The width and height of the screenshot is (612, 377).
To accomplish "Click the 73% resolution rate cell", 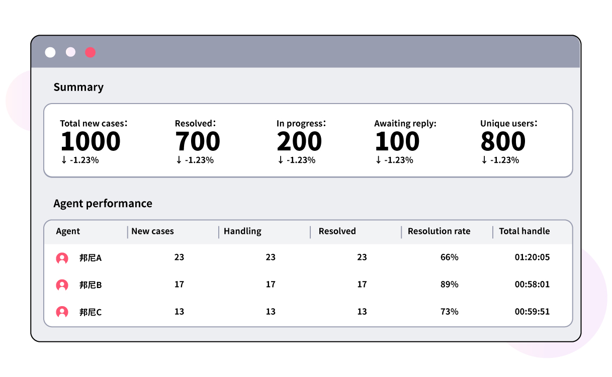I will click(450, 312).
